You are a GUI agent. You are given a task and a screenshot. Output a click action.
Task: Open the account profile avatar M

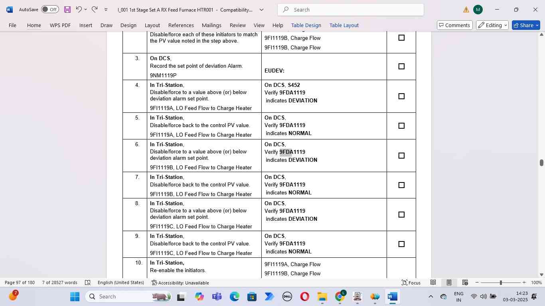(x=478, y=10)
